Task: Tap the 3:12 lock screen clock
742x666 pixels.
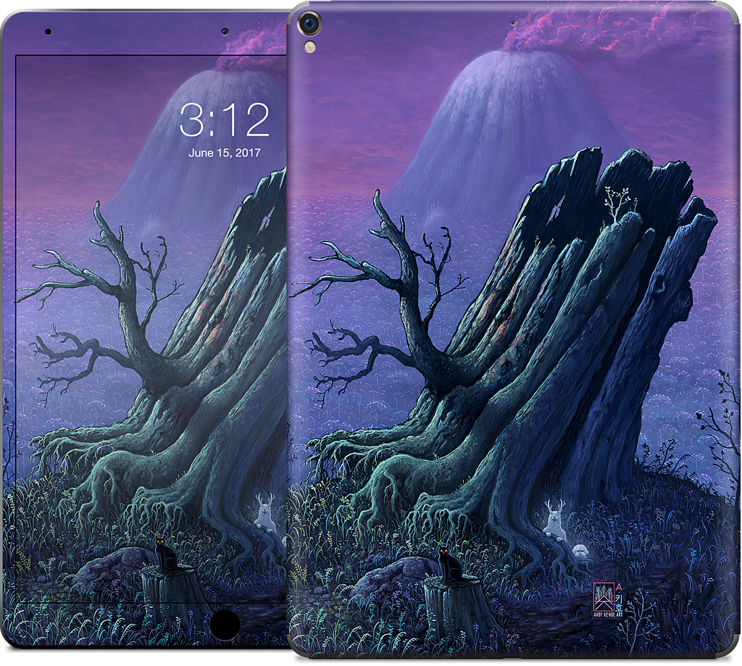Action: pos(225,120)
